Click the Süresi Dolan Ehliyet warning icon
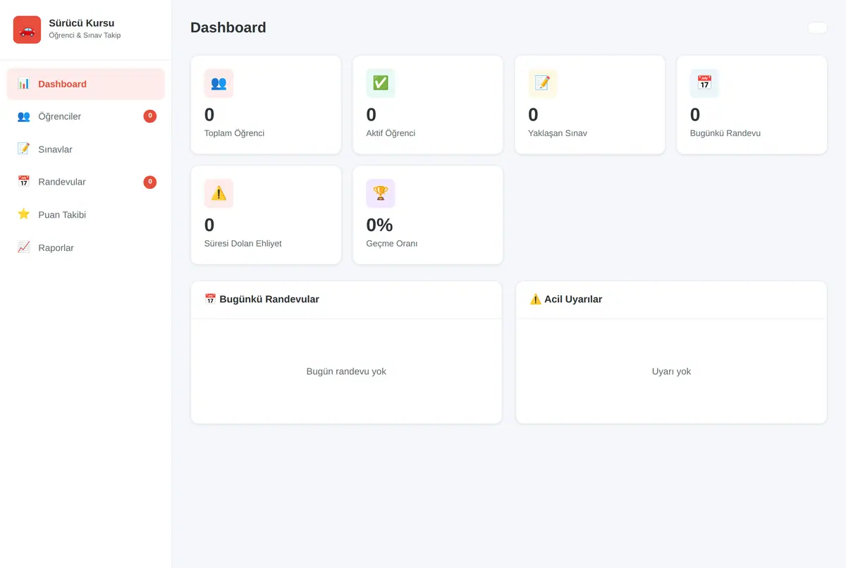Image resolution: width=846 pixels, height=568 pixels. (x=219, y=193)
